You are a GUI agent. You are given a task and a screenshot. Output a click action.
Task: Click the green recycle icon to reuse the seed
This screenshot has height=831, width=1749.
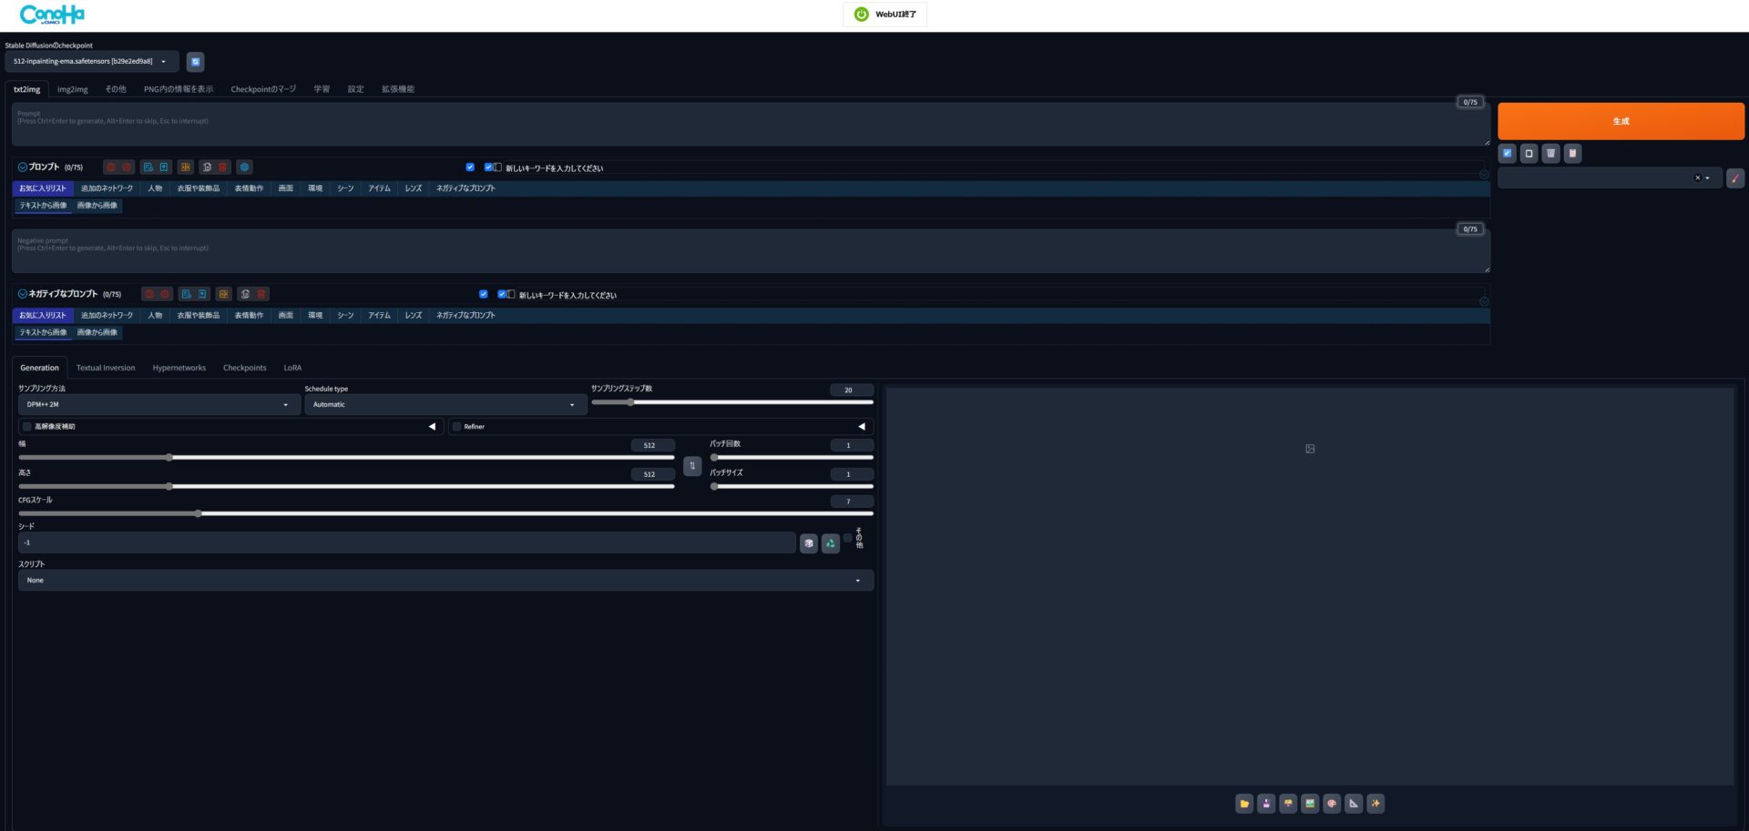click(830, 543)
